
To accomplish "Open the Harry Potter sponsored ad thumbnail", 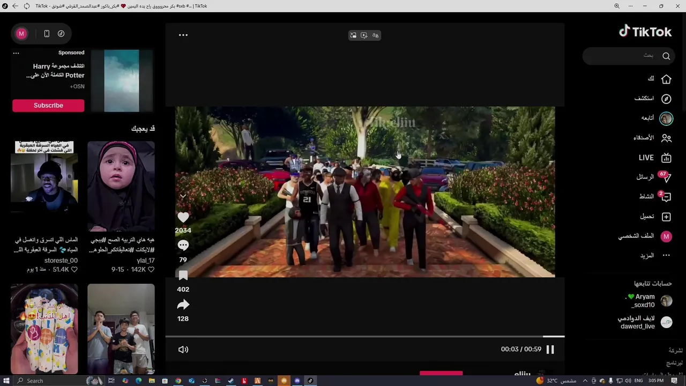I will 122,81.
